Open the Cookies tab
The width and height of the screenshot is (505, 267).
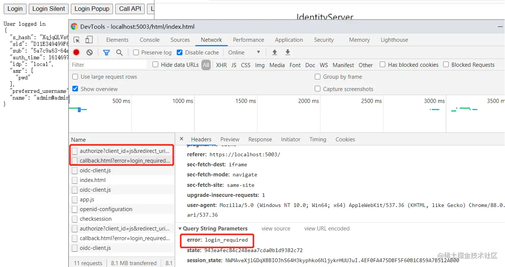(345, 139)
